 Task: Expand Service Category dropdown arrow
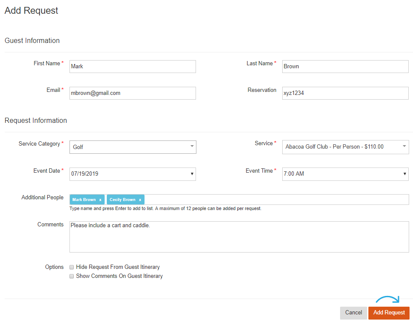[192, 146]
